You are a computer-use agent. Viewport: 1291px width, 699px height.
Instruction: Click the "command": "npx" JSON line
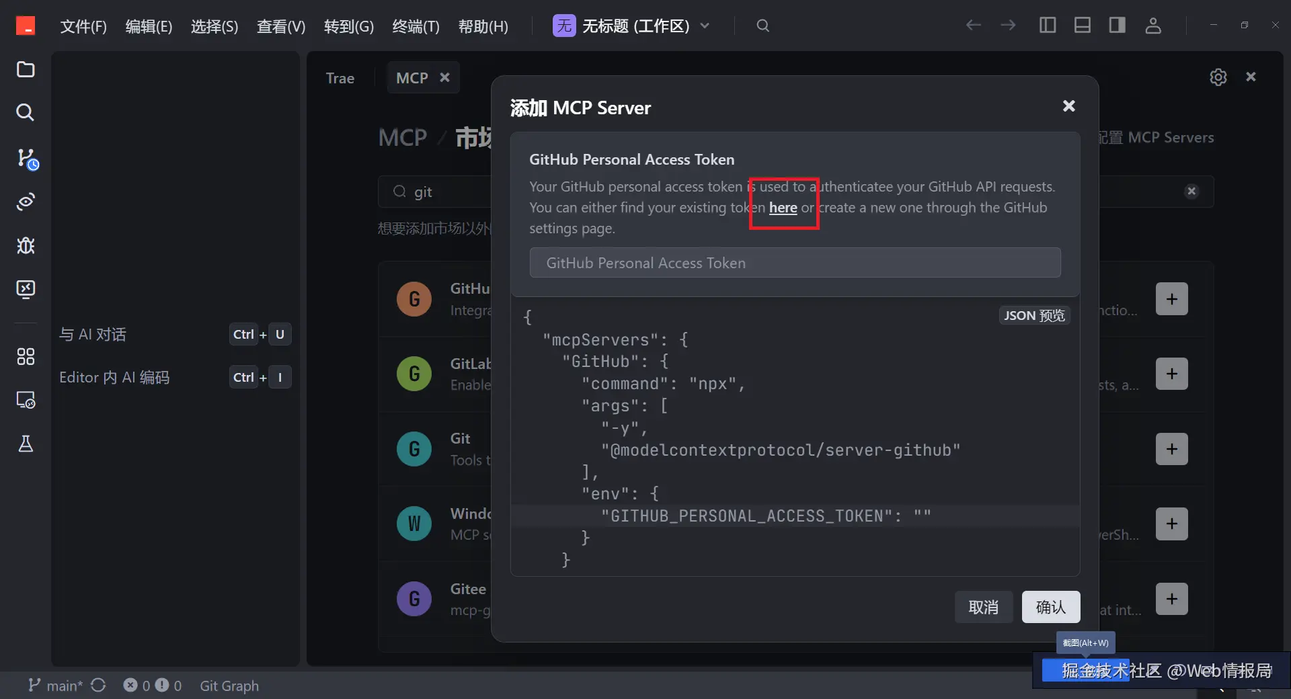click(x=663, y=384)
